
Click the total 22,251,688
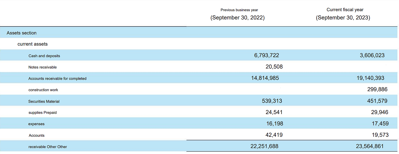[x=264, y=146]
